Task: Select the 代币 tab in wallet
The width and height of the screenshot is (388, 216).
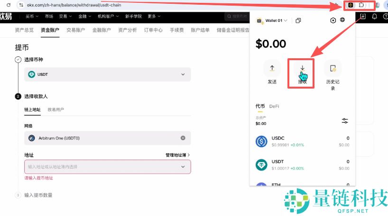Action: 260,106
